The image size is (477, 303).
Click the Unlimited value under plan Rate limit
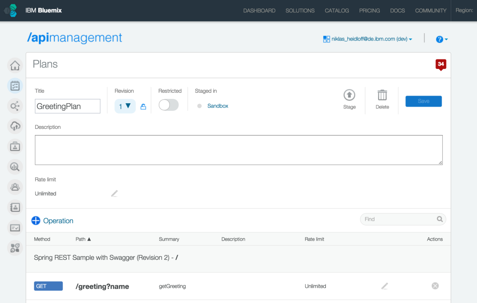45,194
